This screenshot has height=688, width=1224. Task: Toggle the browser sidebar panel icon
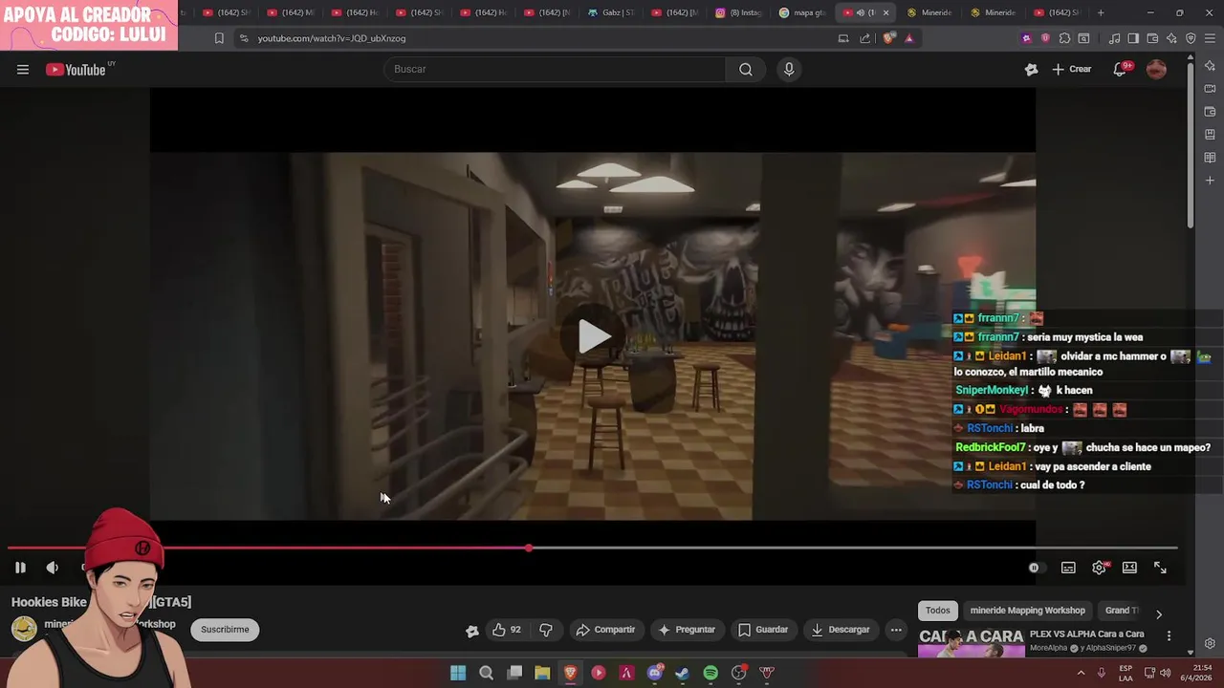click(x=1133, y=38)
